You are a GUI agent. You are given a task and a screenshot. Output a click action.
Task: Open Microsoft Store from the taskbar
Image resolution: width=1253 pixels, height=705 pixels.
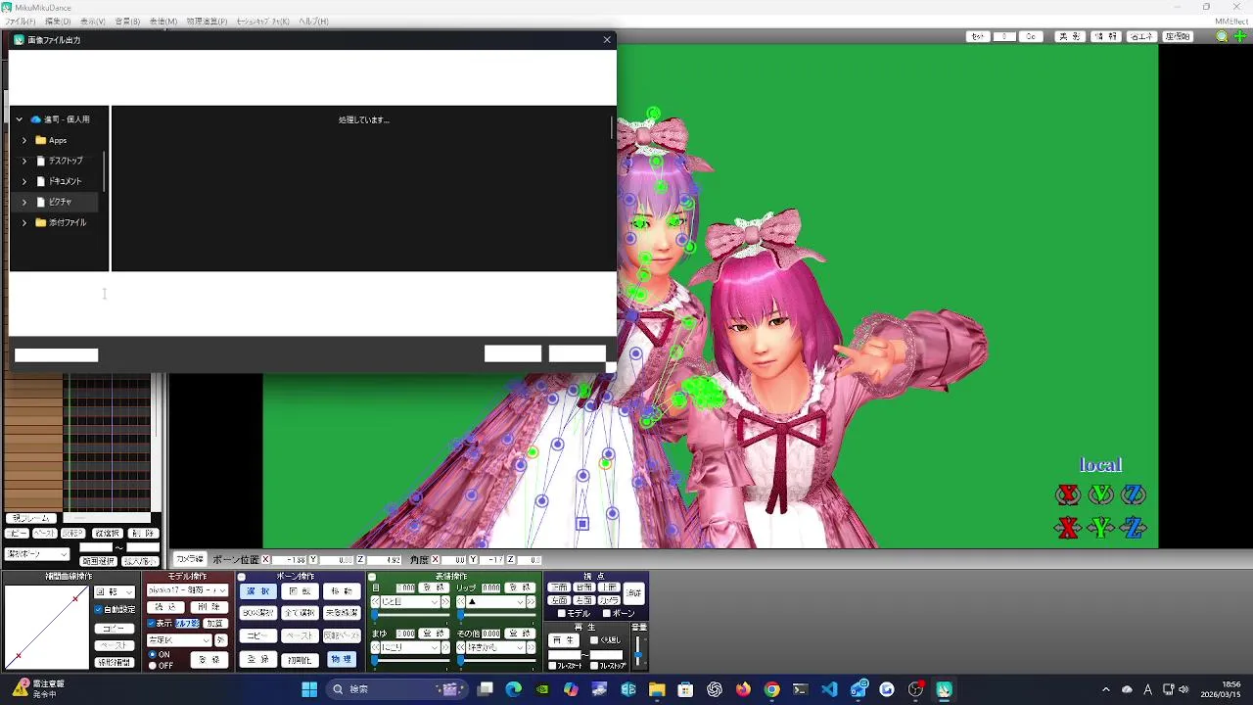(685, 689)
